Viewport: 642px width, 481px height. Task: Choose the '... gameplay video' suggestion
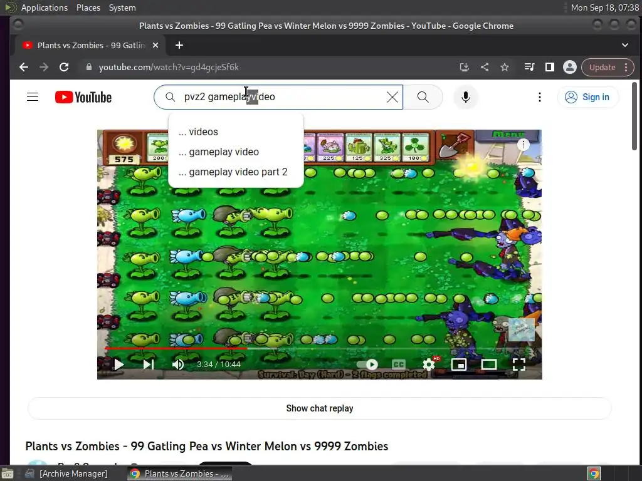point(236,152)
